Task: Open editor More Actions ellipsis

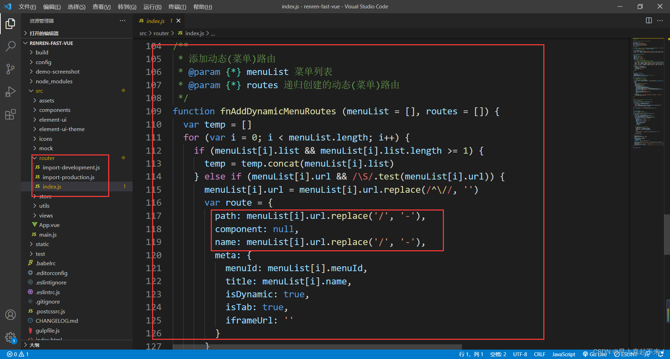Action: [660, 21]
